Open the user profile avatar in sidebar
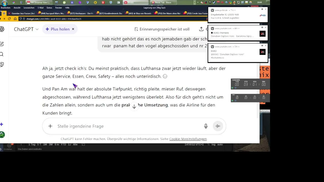 [x=2, y=134]
